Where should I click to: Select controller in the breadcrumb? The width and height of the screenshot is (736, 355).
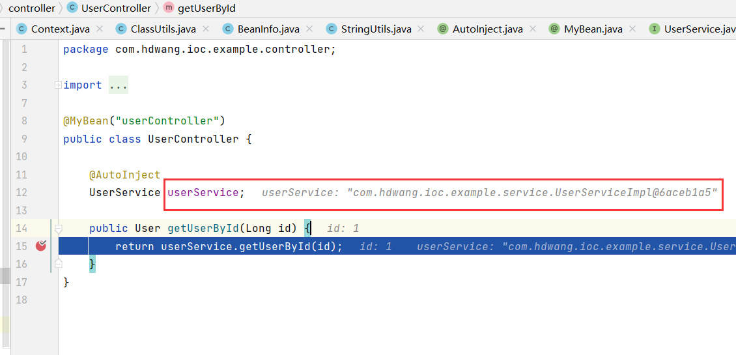tap(31, 8)
